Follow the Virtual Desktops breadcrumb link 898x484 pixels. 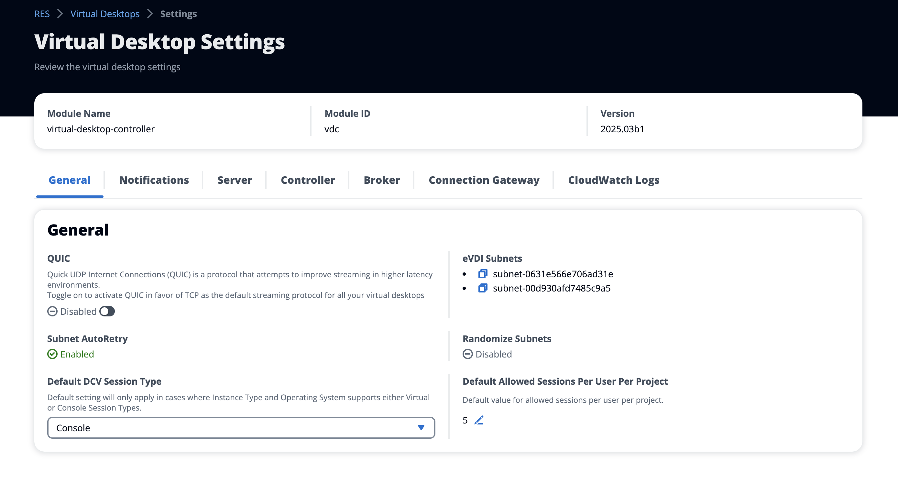tap(105, 14)
